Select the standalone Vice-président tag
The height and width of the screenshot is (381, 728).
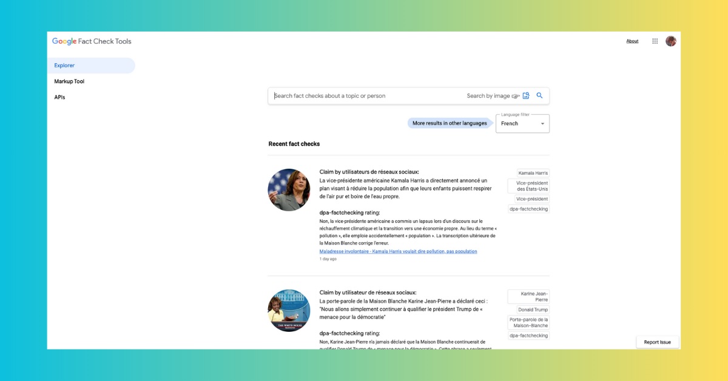(x=532, y=199)
